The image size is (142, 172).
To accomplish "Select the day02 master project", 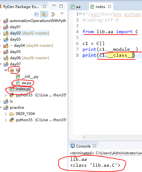I will pos(29,33).
